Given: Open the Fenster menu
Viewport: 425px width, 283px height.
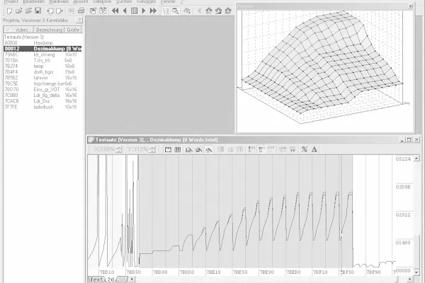Looking at the screenshot, I should 168,1.
